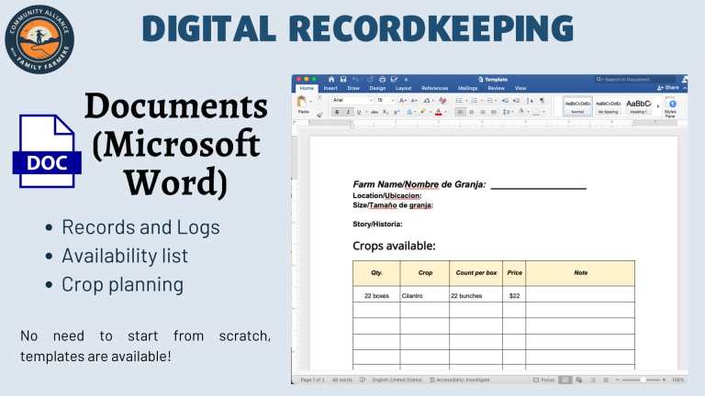Click the show paragraph marks icon
Screen dimensions: 705x396
pyautogui.click(x=542, y=100)
